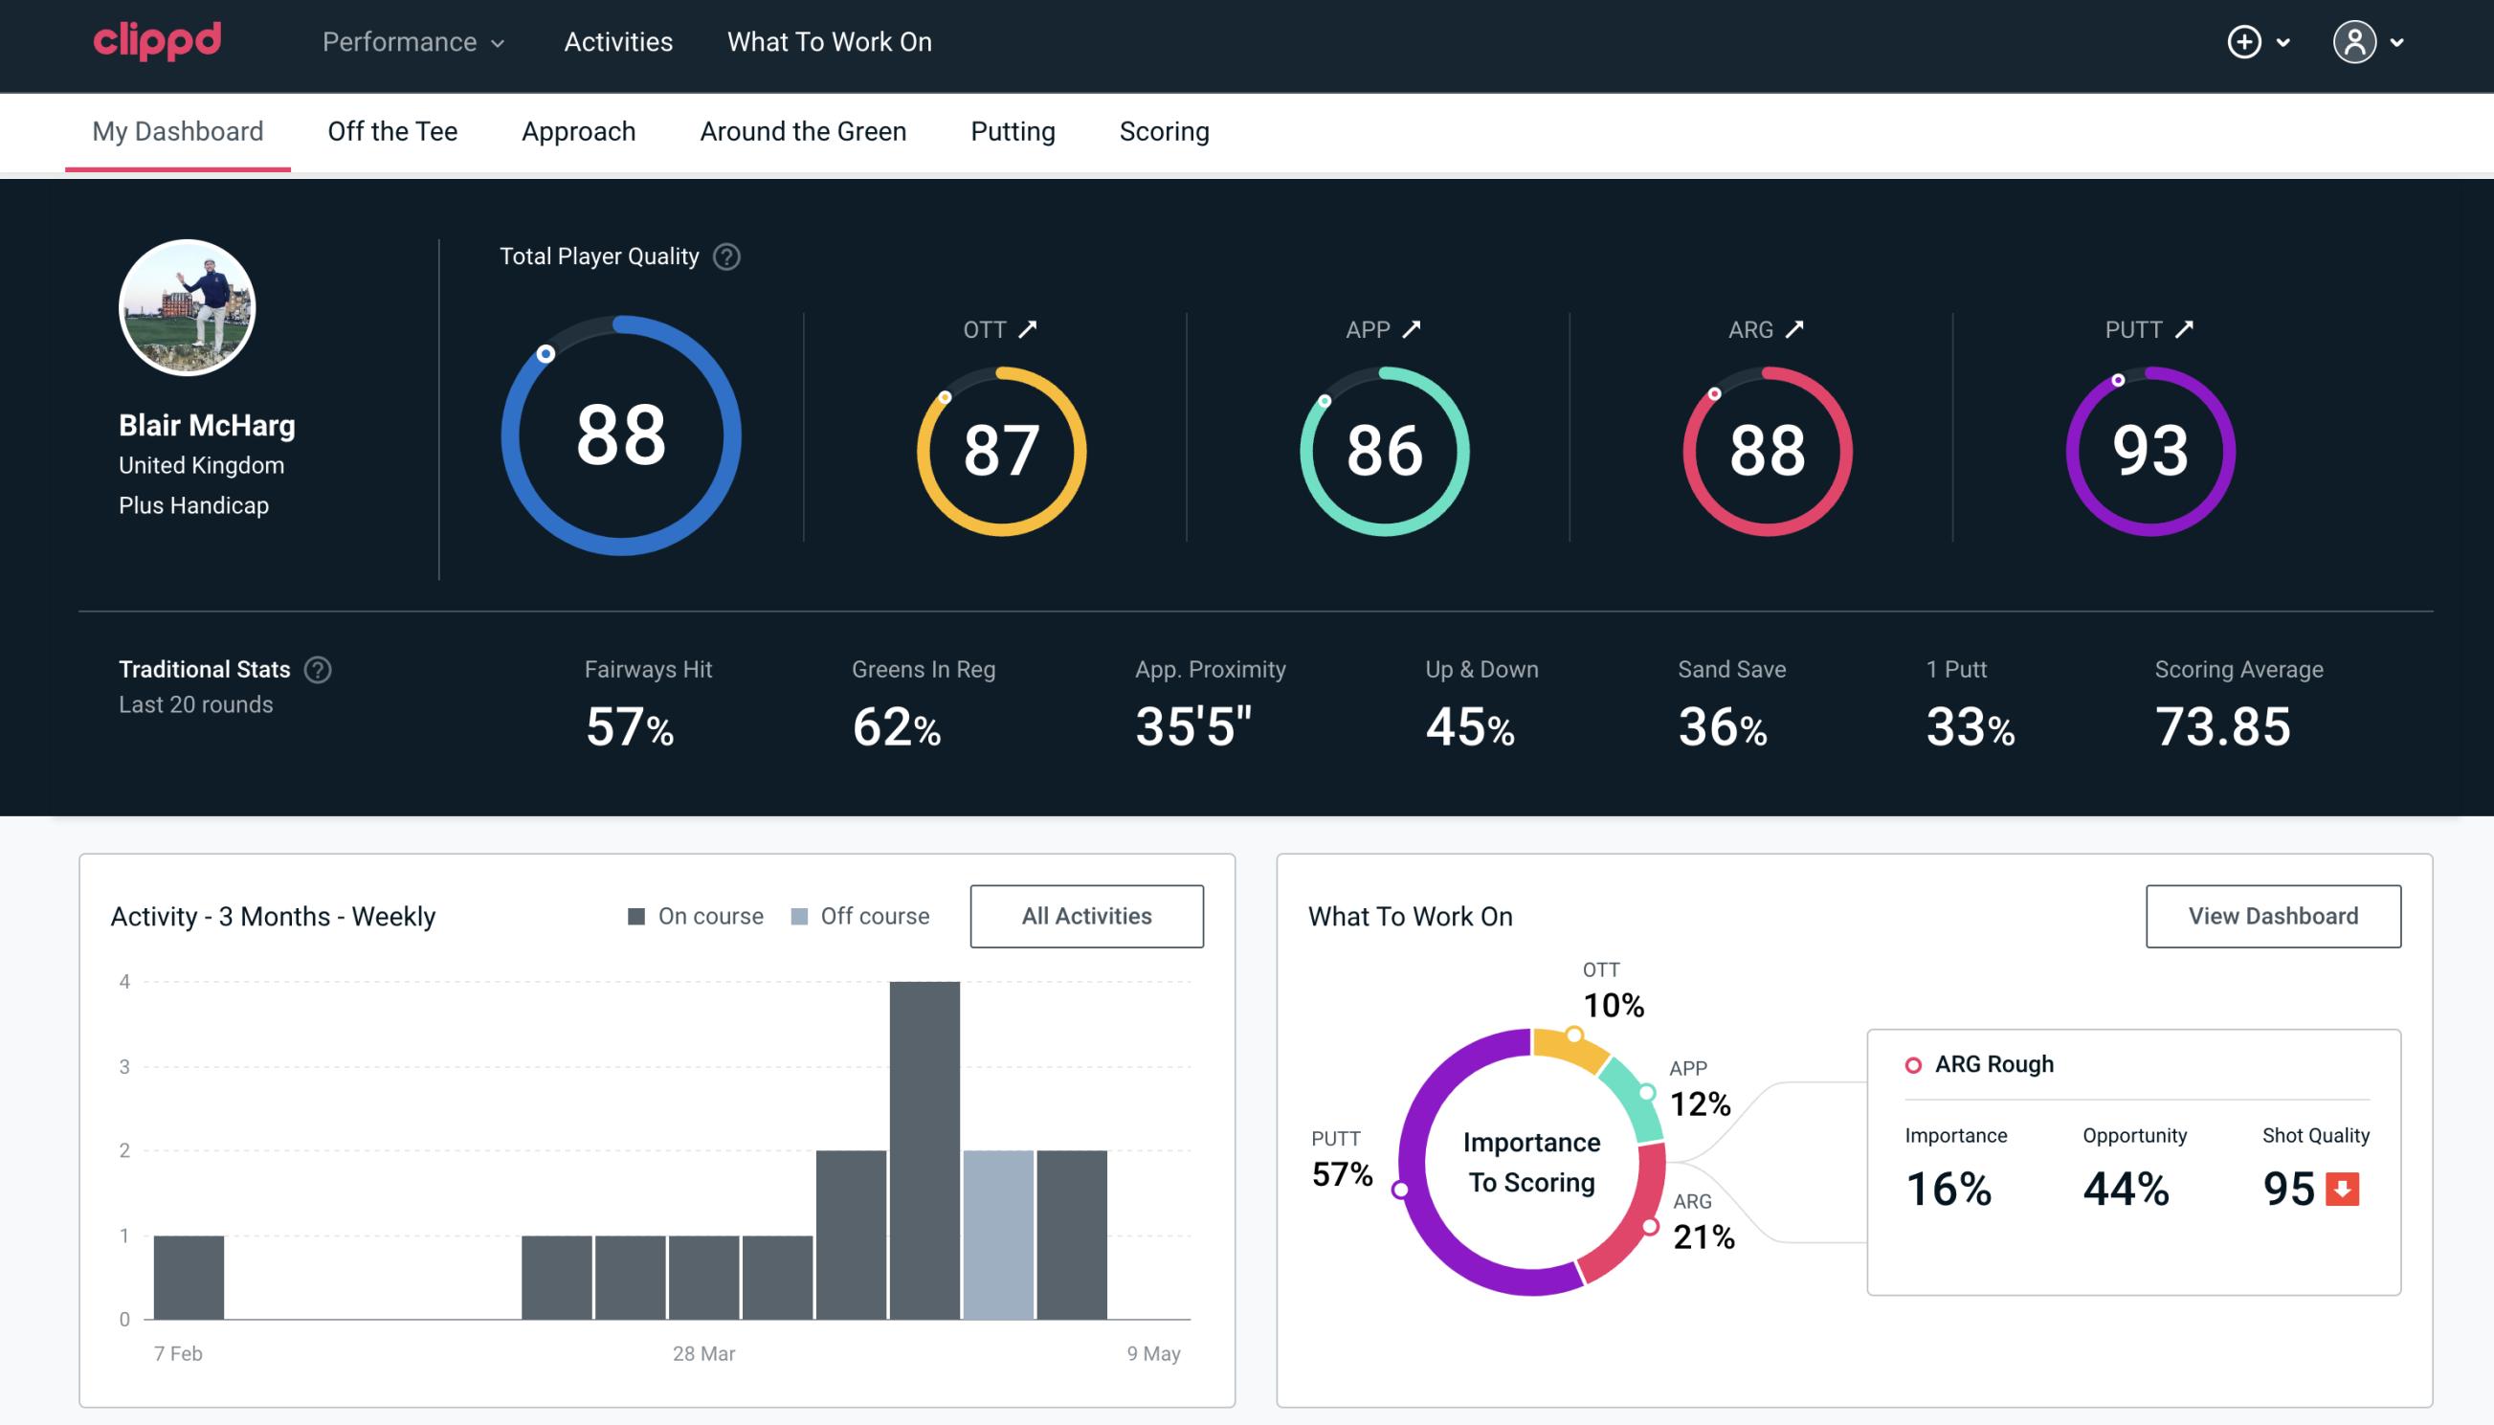Click the OTT upward trend arrow icon

[1028, 329]
